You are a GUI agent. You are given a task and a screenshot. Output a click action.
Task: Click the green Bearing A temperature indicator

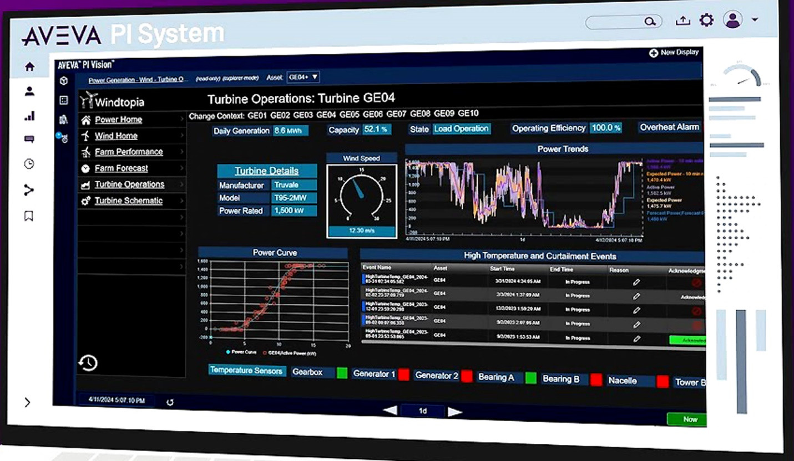coord(531,378)
